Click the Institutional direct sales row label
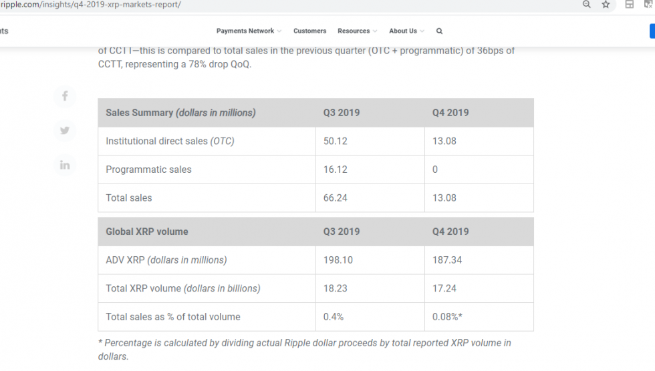 (x=170, y=141)
